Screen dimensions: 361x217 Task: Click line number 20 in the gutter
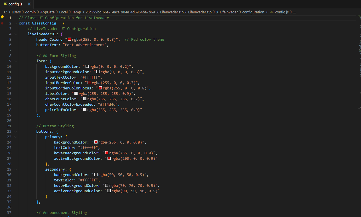click(9, 120)
